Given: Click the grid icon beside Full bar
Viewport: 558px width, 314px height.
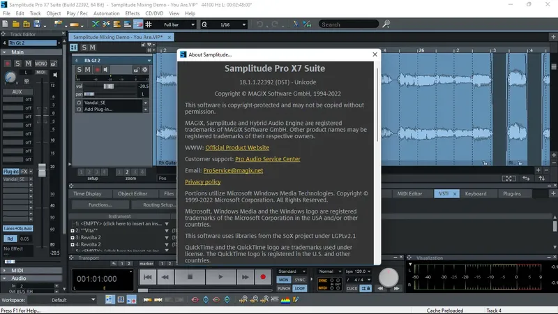Looking at the screenshot, I should tap(149, 24).
